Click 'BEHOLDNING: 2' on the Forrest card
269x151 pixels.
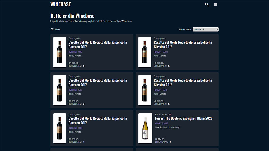pos(163,142)
